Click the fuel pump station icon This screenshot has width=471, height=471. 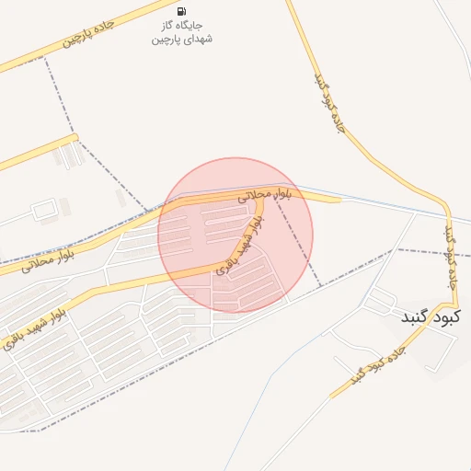[x=181, y=12]
